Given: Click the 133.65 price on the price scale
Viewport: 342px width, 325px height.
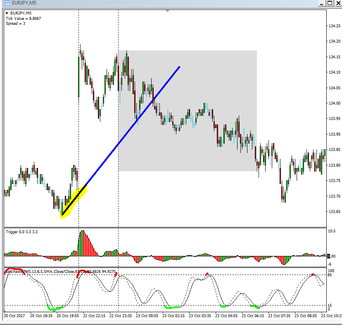Looking at the screenshot, I should tap(334, 212).
